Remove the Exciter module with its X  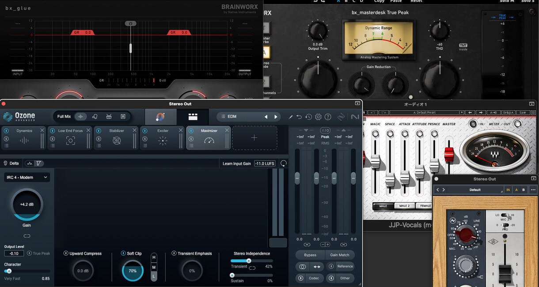click(x=181, y=130)
